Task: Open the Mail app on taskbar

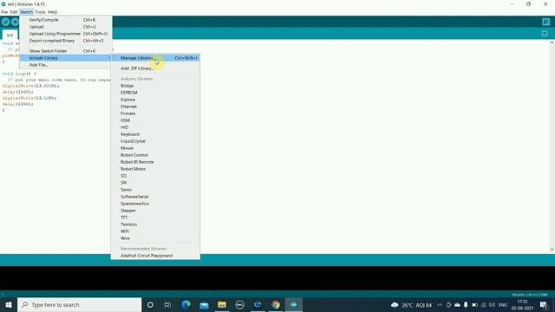Action: [x=204, y=304]
